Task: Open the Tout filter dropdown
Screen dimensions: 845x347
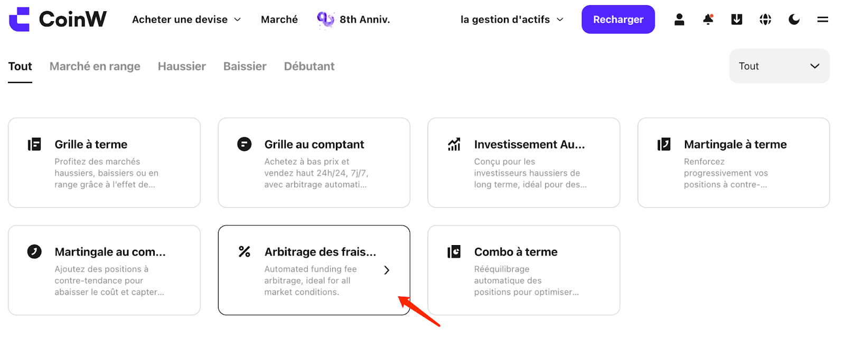Action: (779, 66)
